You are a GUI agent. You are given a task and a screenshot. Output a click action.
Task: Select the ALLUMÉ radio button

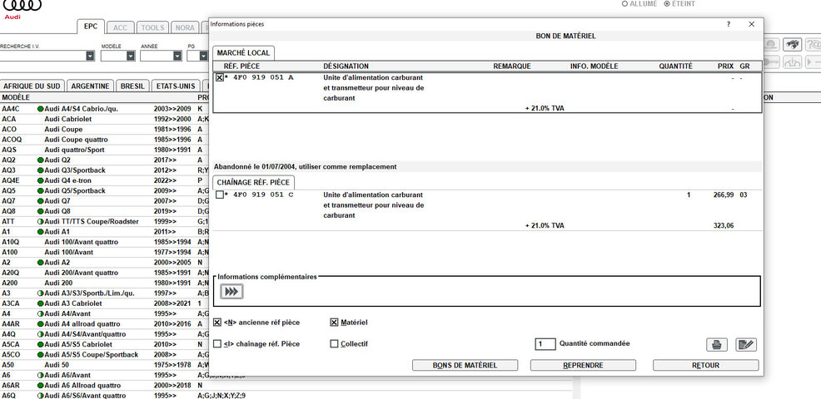[624, 3]
